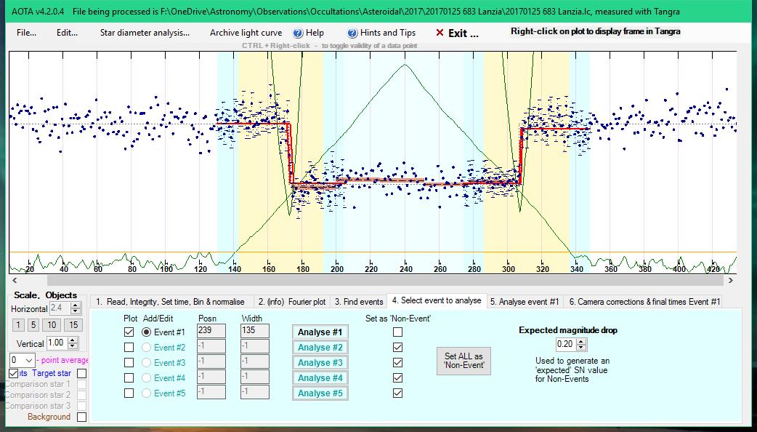
Task: Click the Help question mark icon
Action: [298, 33]
